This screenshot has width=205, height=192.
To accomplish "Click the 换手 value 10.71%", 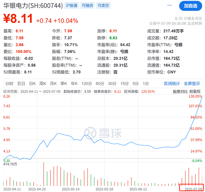I will click(x=71, y=45).
